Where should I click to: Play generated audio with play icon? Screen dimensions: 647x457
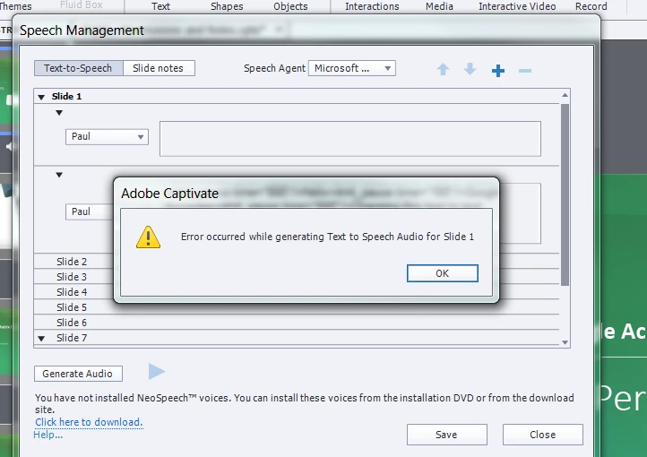point(157,372)
